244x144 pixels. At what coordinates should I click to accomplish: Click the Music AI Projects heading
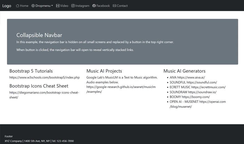(x=104, y=71)
